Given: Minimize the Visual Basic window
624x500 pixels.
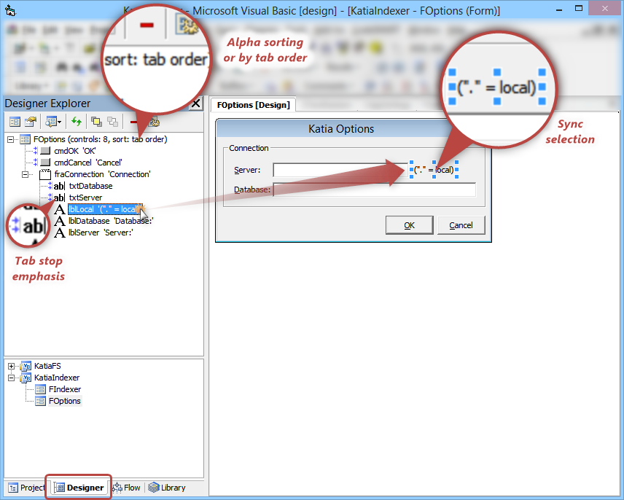Looking at the screenshot, I should click(x=558, y=9).
